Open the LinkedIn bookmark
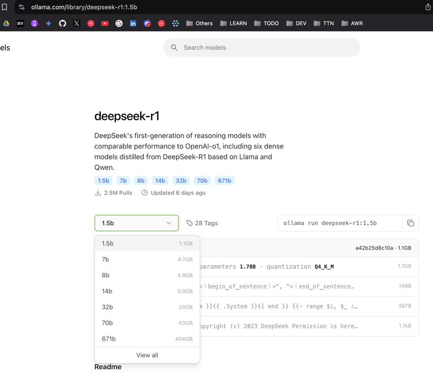433x386 pixels. tap(133, 23)
